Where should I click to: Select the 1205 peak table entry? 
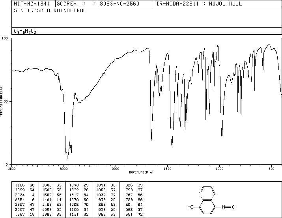coord(79,205)
